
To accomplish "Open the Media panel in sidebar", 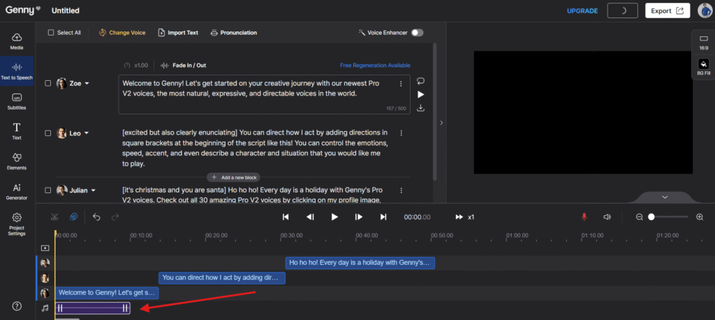I will click(17, 41).
